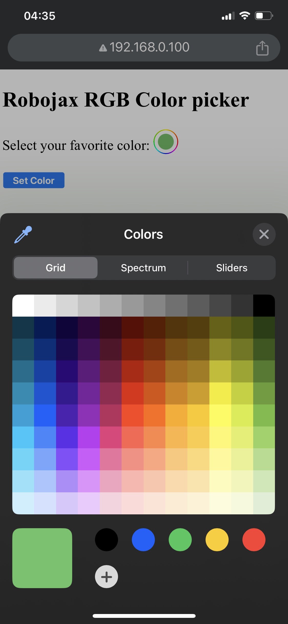288x624 pixels.
Task: Tap the not-secure warning triangle icon
Action: (x=103, y=48)
